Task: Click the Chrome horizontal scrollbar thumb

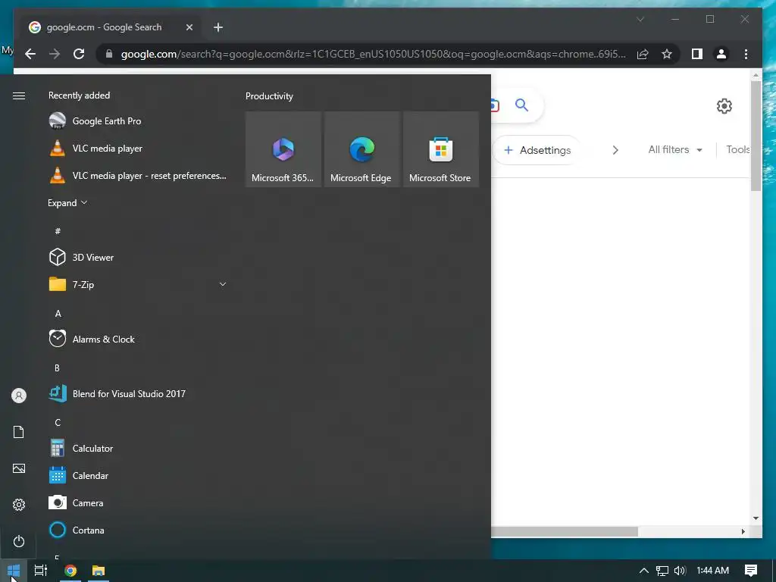Action: [564, 531]
